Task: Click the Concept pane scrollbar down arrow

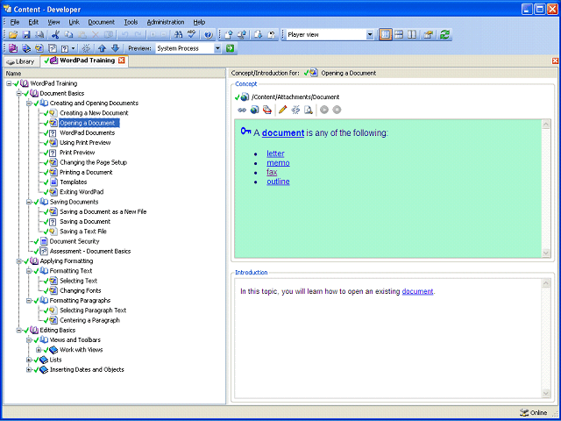Action: click(545, 253)
